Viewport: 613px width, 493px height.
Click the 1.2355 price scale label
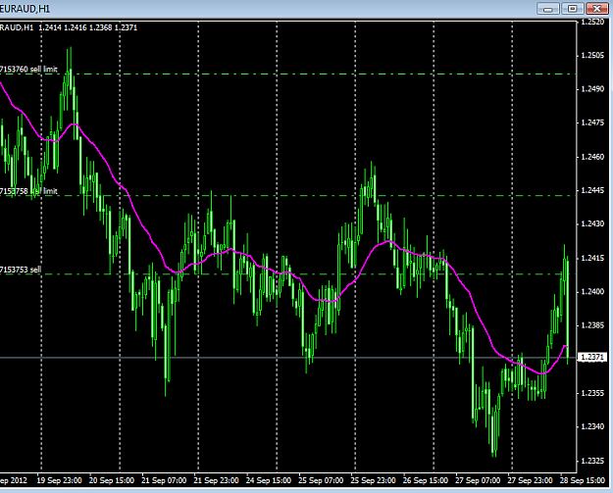(x=592, y=393)
